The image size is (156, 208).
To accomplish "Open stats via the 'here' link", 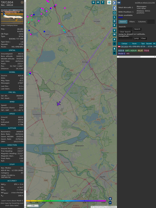I will (x=120, y=17).
